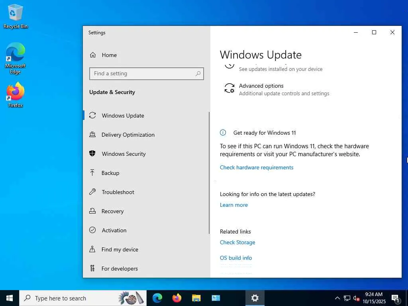Click See updates installed on your device

click(280, 69)
